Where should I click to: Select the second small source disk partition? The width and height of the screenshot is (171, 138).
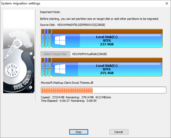pos(46,38)
